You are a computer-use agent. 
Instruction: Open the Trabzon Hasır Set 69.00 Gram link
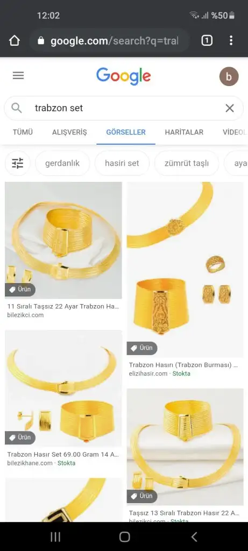coord(63,454)
